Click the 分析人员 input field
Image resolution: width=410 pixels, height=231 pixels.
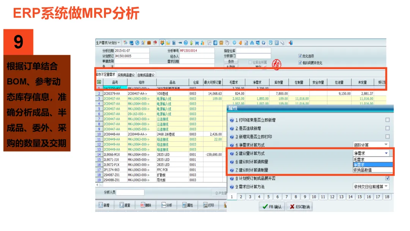[130, 192]
